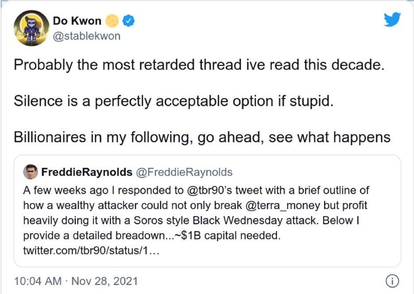Click the FreddieRaynolds bold name

click(x=86, y=172)
